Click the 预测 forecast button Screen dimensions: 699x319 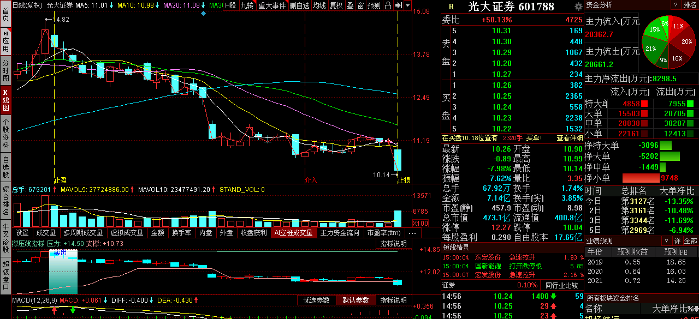pyautogui.click(x=374, y=5)
